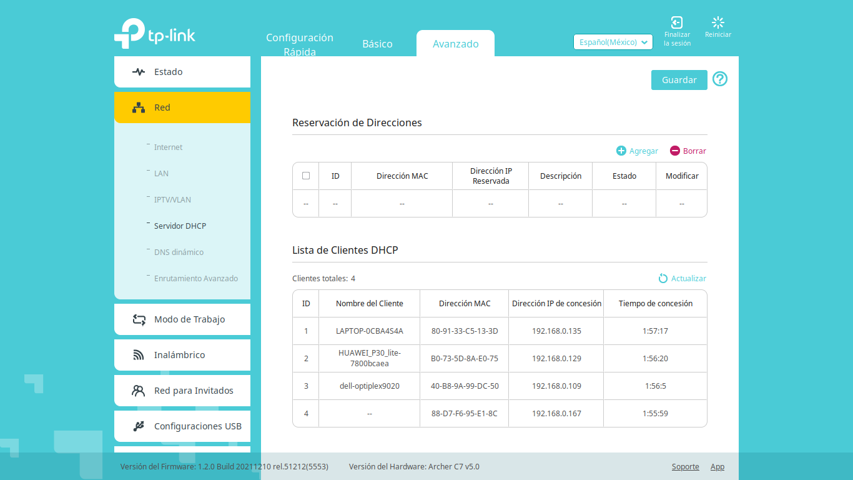The width and height of the screenshot is (853, 480).
Task: Click the Nombre del Cliente column header
Action: (370, 303)
